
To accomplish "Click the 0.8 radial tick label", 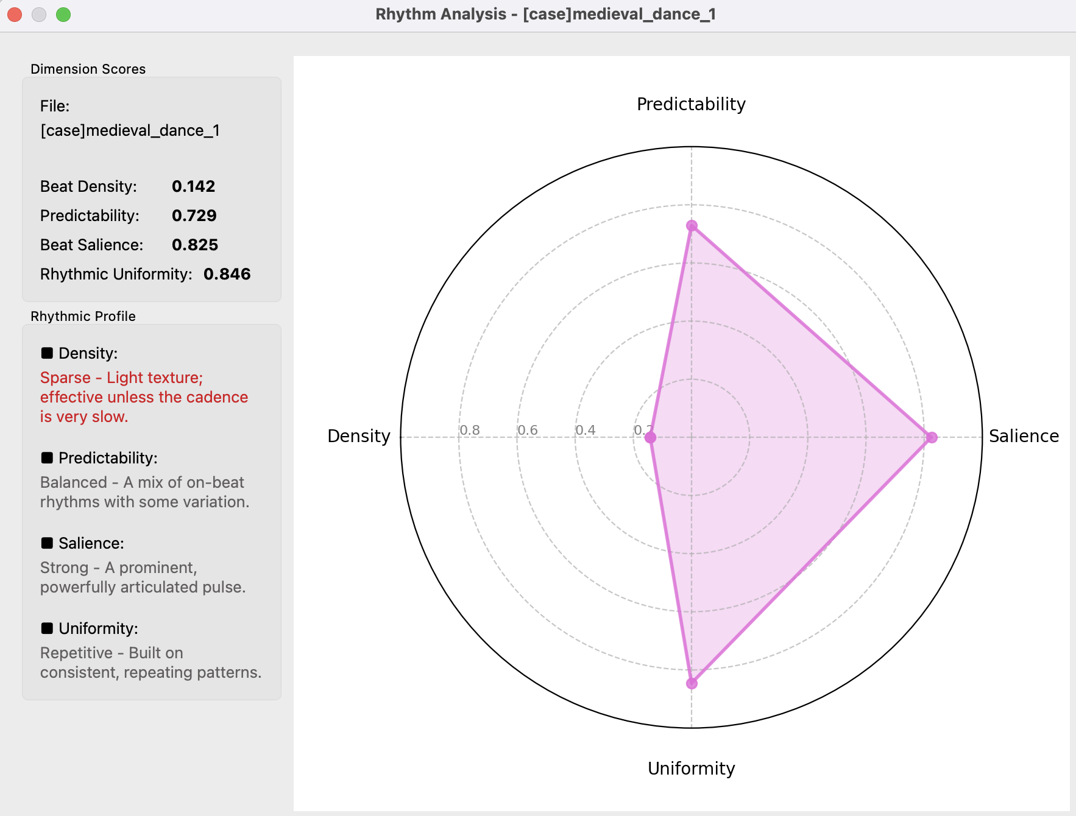I will 470,430.
